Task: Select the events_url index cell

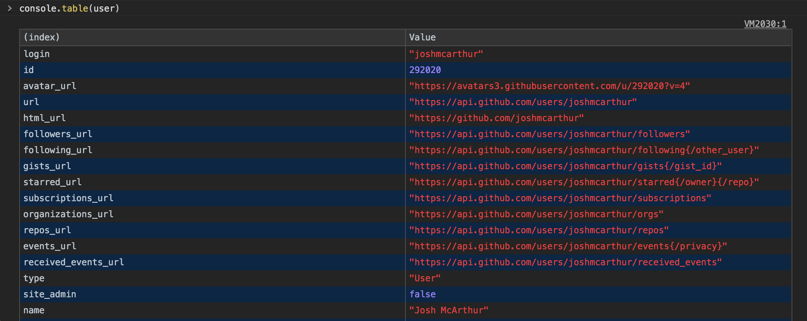Action: pos(212,246)
